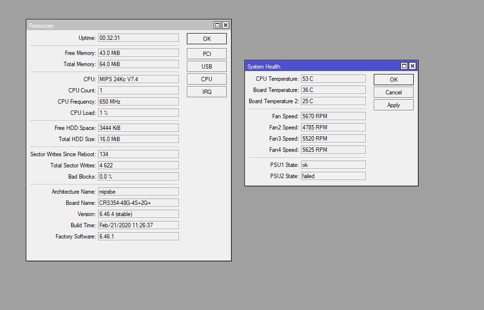
Task: Click the Fan4 Speed field 5625 RPM
Action: [333, 149]
